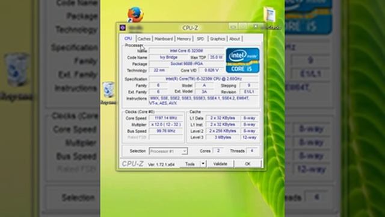Click the Level 3 '3 MBytes' value

[x=223, y=137]
